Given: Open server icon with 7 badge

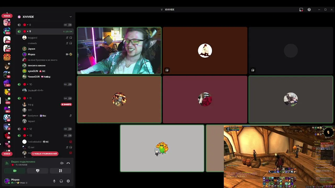Looking at the screenshot, I should coord(7,22).
